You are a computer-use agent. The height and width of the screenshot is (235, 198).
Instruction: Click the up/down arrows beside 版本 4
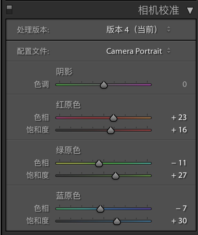pos(169,29)
